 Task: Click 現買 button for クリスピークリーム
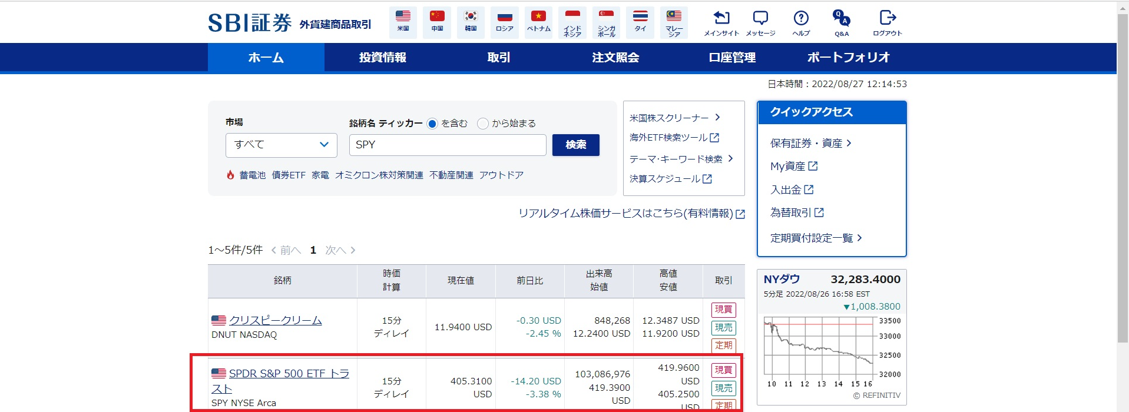click(724, 310)
